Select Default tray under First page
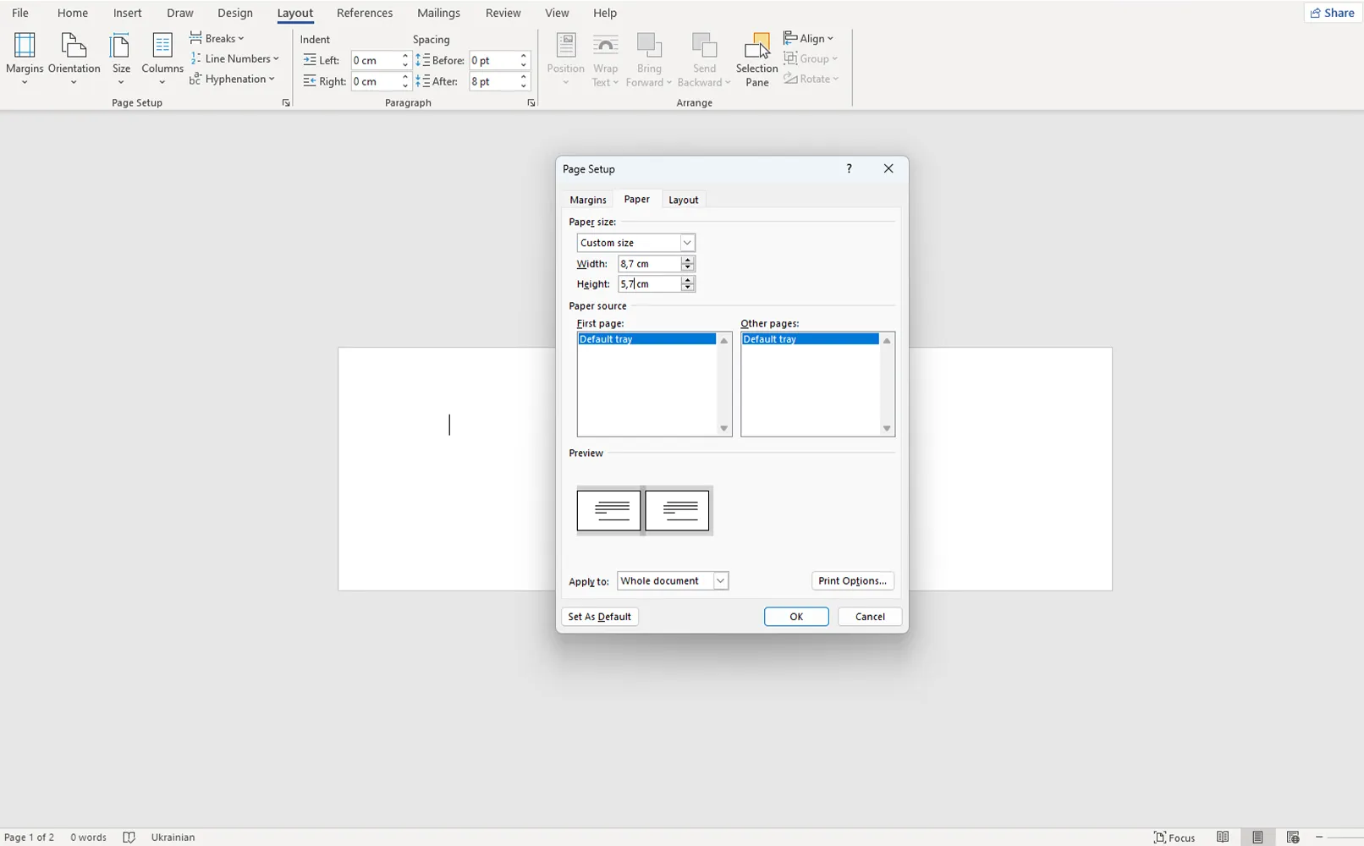Viewport: 1364px width, 846px height. coord(646,339)
